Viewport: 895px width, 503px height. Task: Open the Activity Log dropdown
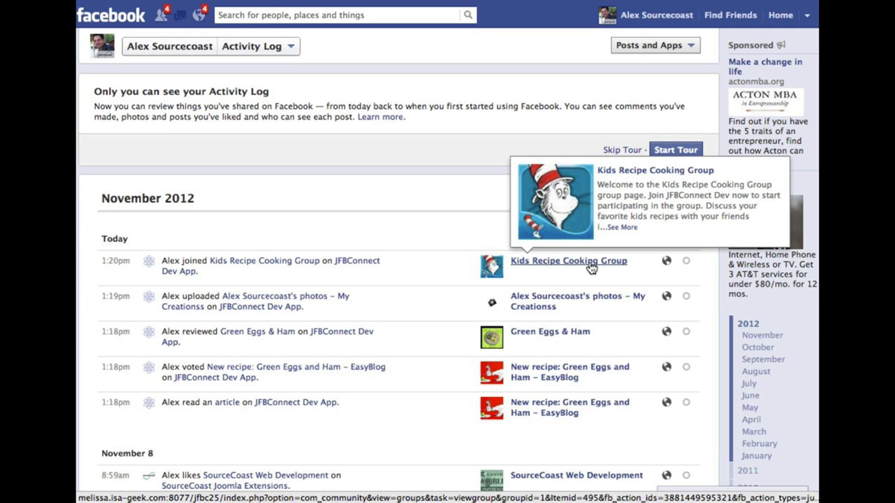point(258,46)
